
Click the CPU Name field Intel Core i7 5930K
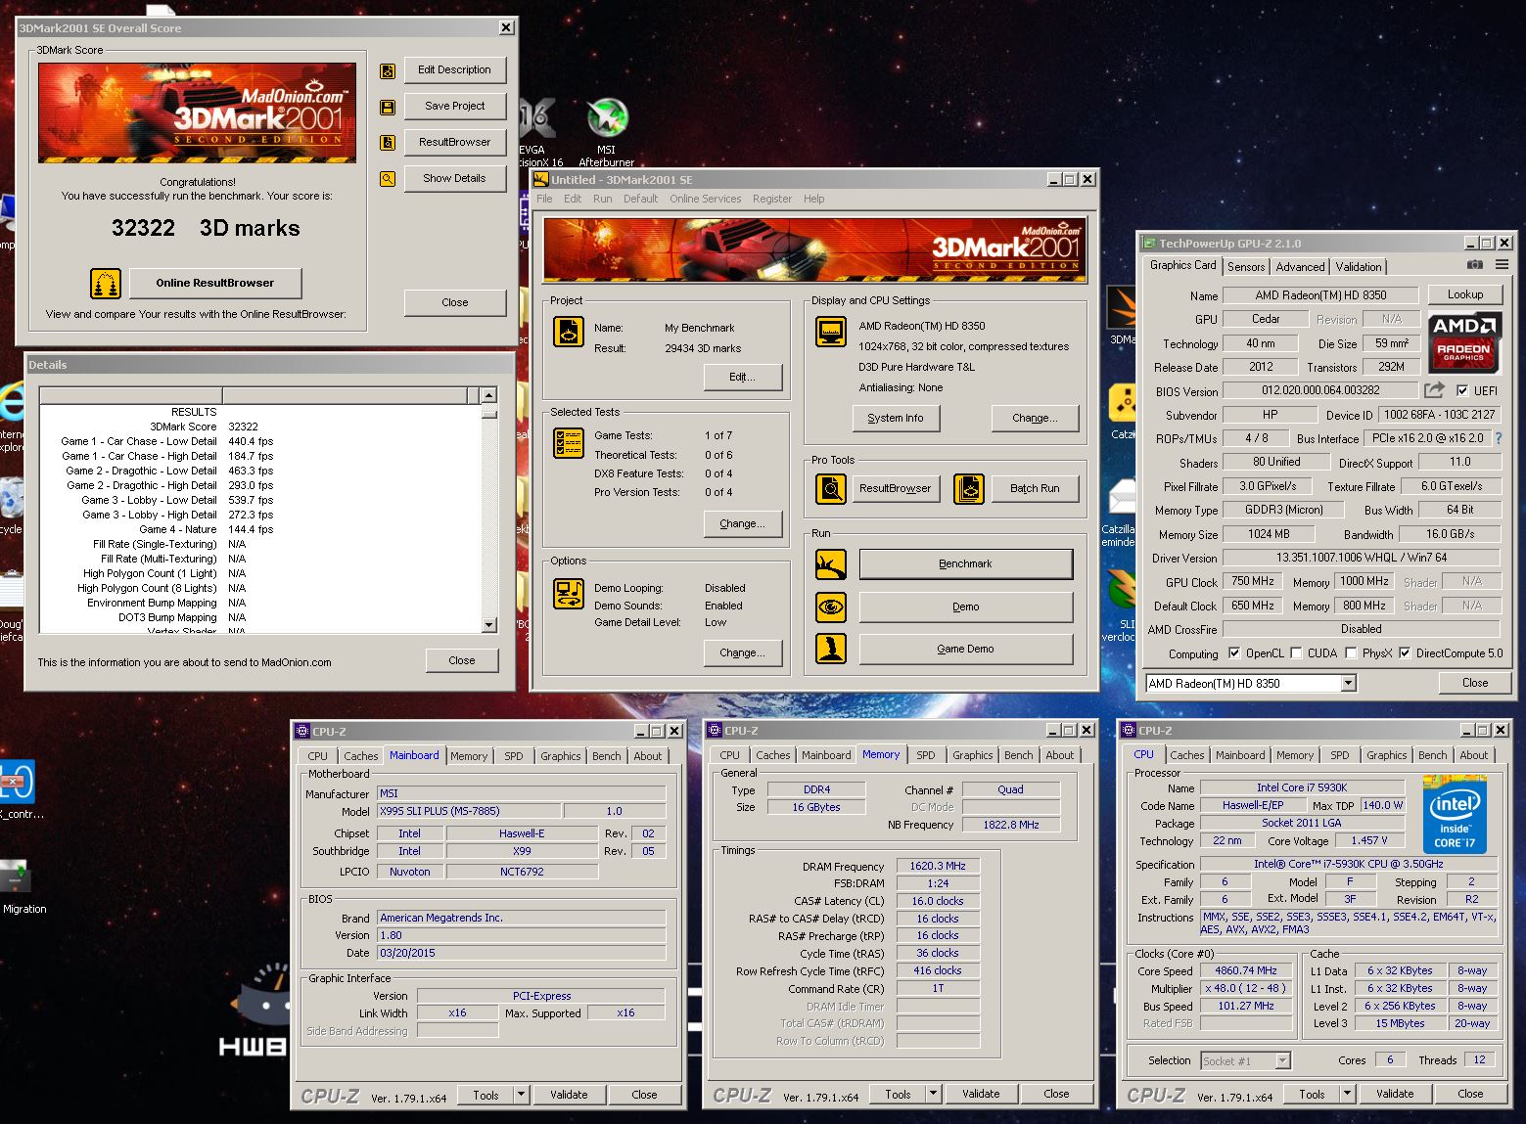(x=1302, y=787)
